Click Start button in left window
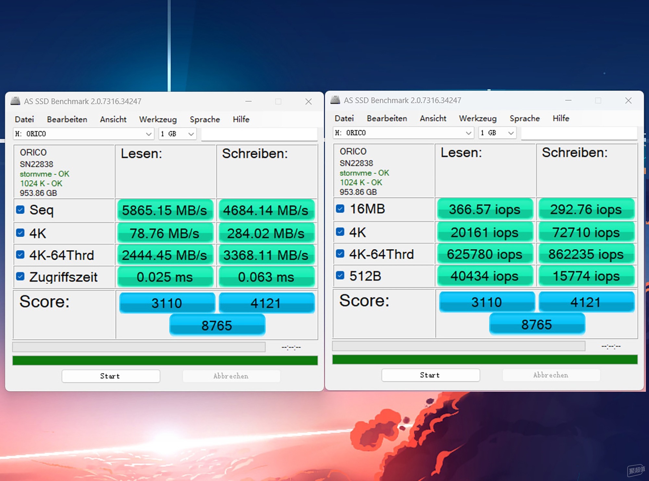Viewport: 649px width, 481px height. (111, 376)
